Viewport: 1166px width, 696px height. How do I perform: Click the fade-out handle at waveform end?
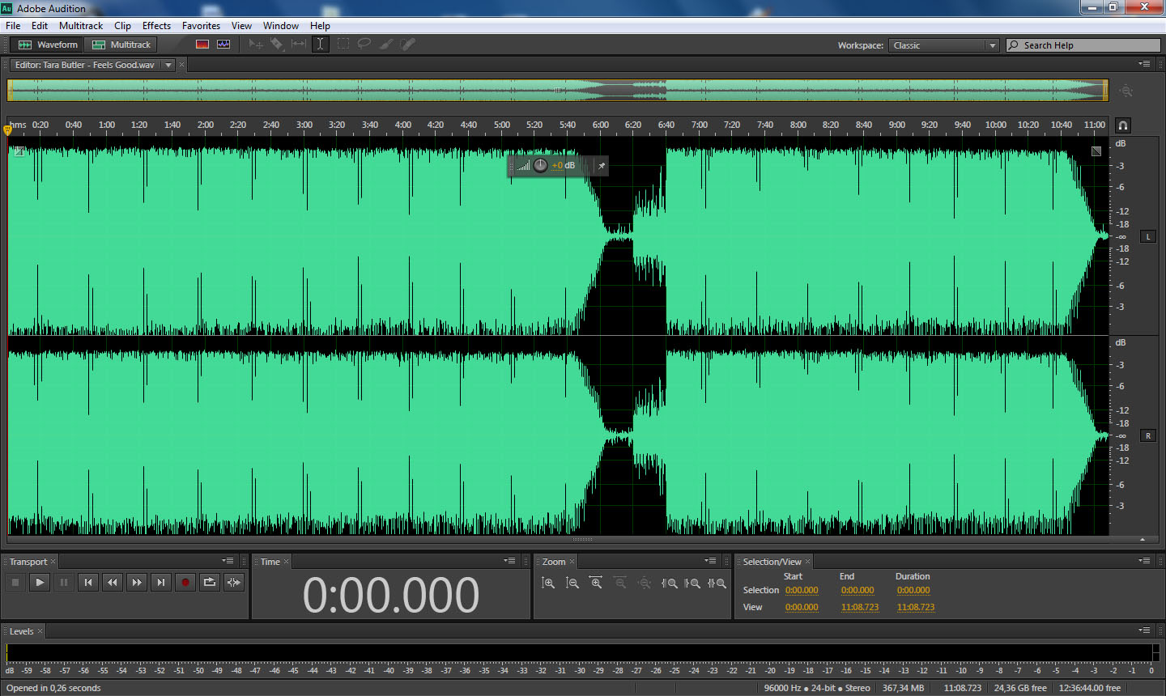click(x=1096, y=151)
